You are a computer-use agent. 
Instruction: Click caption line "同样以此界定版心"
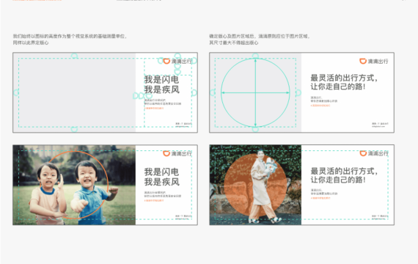pos(31,43)
